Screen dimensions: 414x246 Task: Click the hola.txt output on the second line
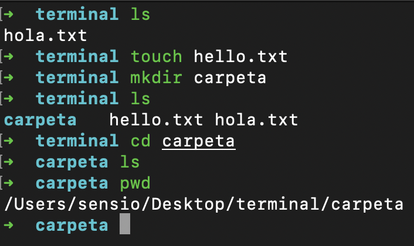pyautogui.click(x=45, y=35)
